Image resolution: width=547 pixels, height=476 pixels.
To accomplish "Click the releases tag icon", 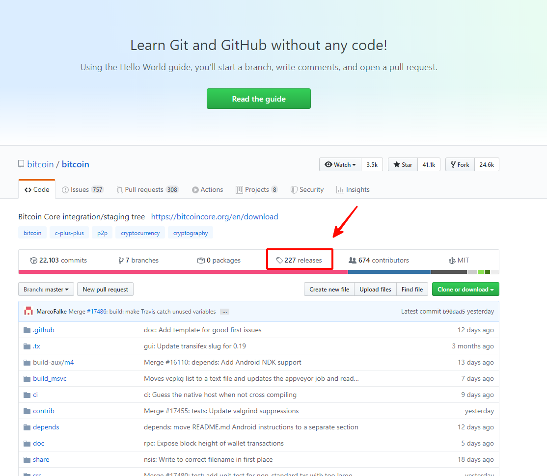I will click(x=279, y=260).
